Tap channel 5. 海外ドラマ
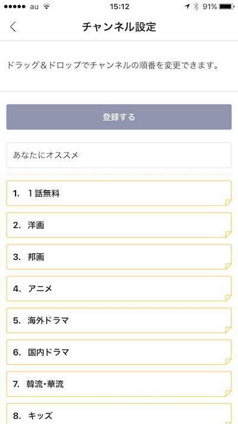238x424 pixels. tap(119, 320)
